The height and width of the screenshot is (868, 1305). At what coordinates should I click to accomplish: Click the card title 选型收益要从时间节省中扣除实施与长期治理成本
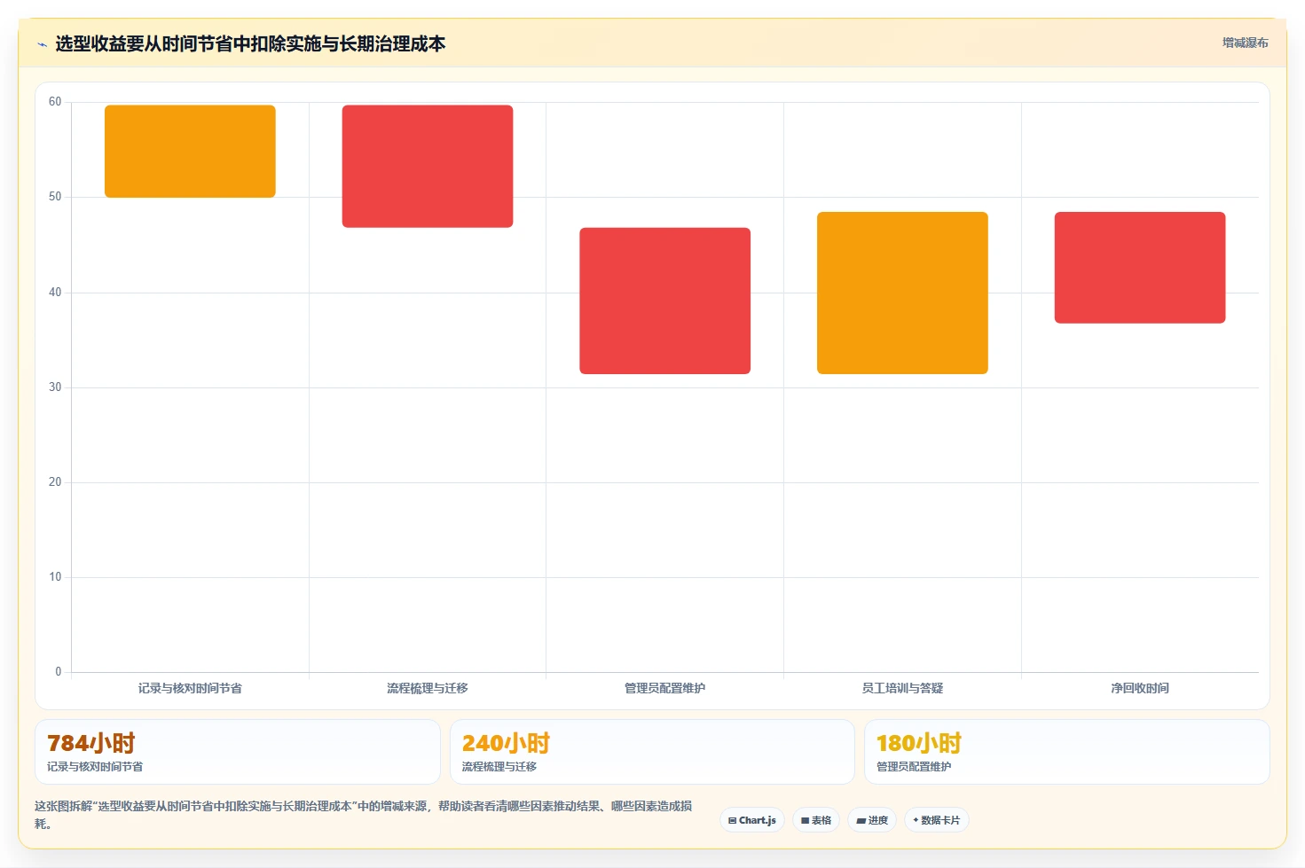pyautogui.click(x=250, y=43)
